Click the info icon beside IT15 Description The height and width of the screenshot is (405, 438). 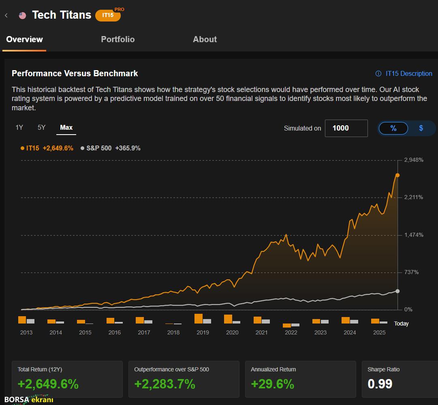coord(378,74)
